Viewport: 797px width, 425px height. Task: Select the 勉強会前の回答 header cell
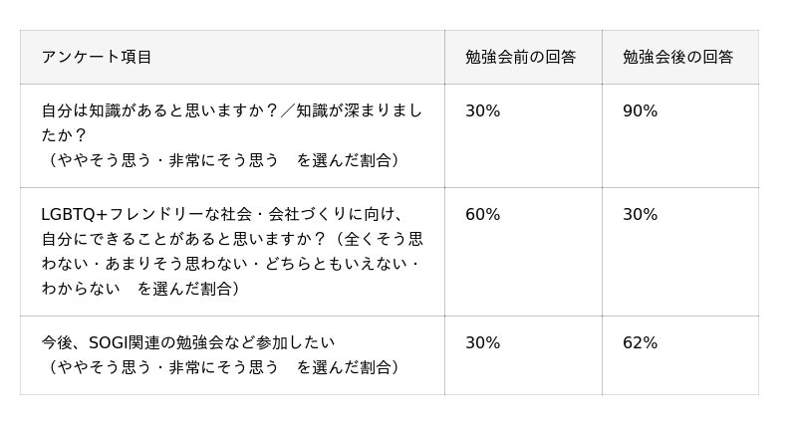(520, 57)
